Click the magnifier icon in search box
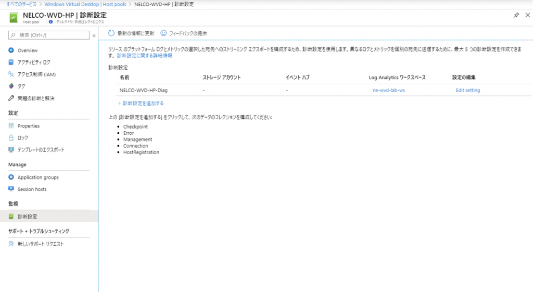Image resolution: width=533 pixels, height=292 pixels. click(x=13, y=35)
